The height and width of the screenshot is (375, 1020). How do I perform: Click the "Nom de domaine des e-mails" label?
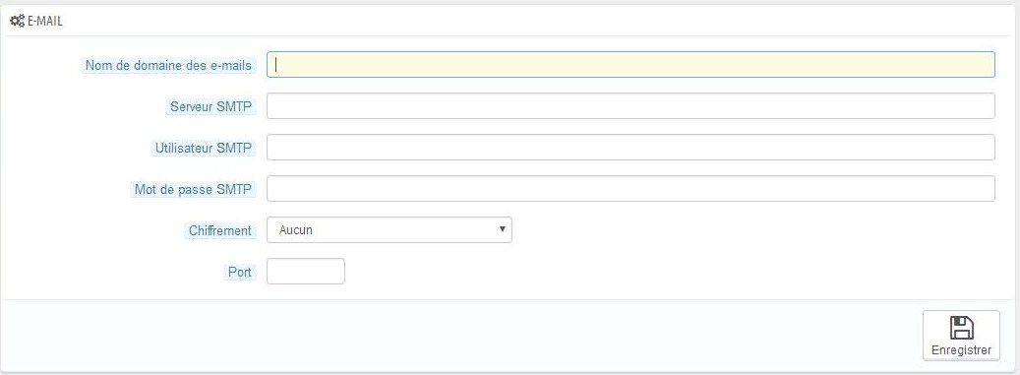[168, 66]
